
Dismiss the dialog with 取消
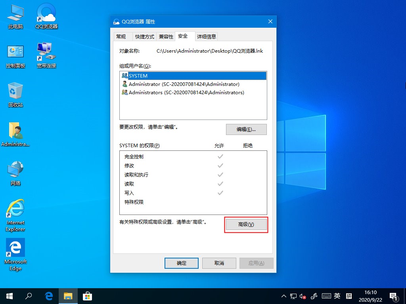pos(219,263)
